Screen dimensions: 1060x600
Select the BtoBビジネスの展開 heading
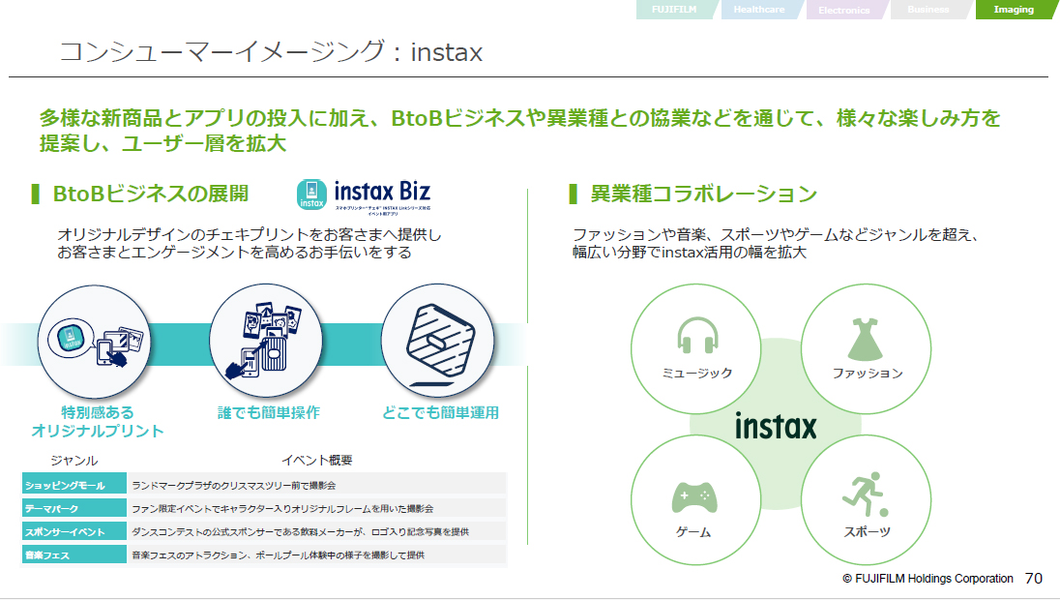coord(151,195)
